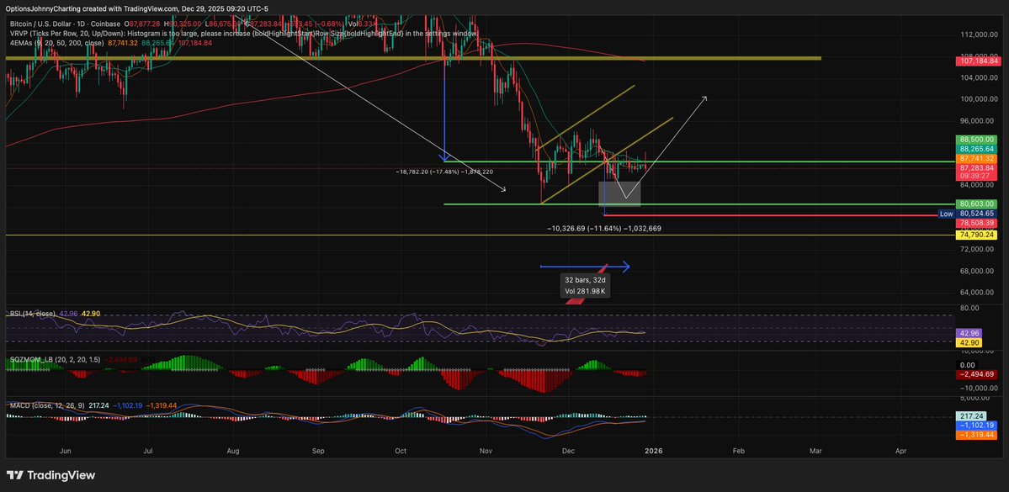This screenshot has height=492, width=1009.
Task: Select the −10,326.69 (−11.64%) measurement label
Action: pos(604,228)
